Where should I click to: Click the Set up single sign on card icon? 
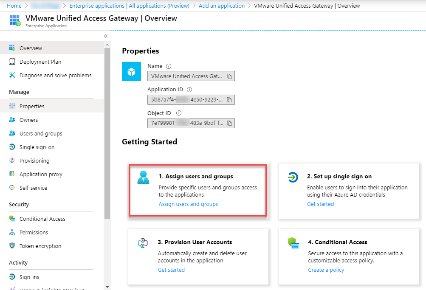(x=293, y=177)
